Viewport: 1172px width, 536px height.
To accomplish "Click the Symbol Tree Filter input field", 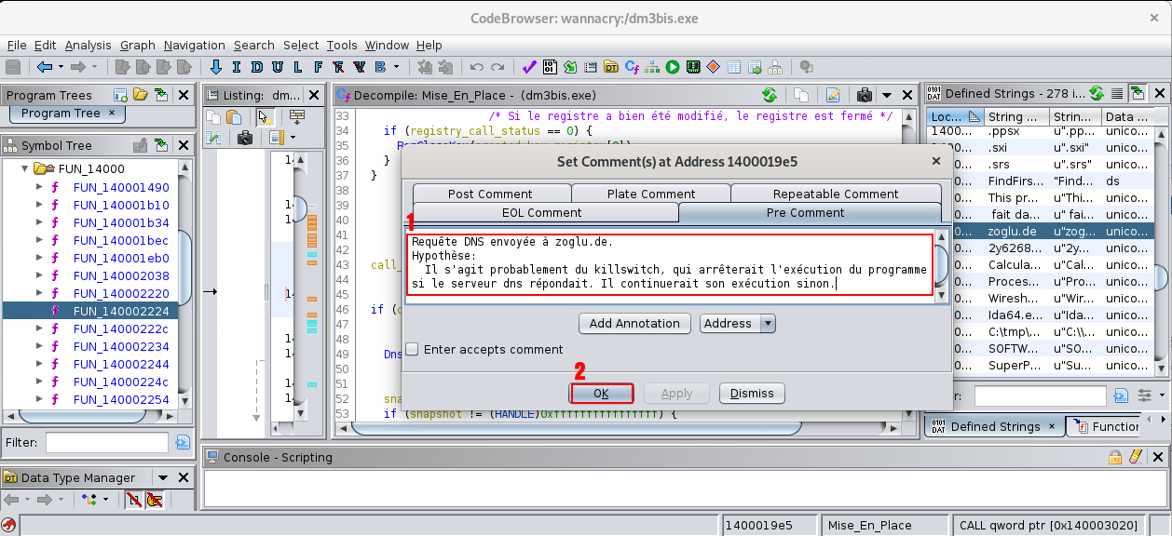I will (x=107, y=443).
